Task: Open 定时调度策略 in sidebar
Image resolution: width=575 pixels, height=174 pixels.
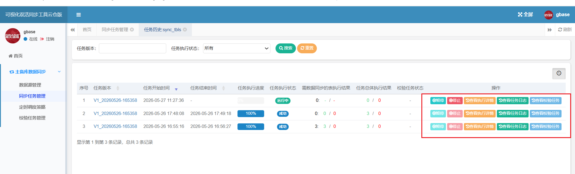Action: 32,107
